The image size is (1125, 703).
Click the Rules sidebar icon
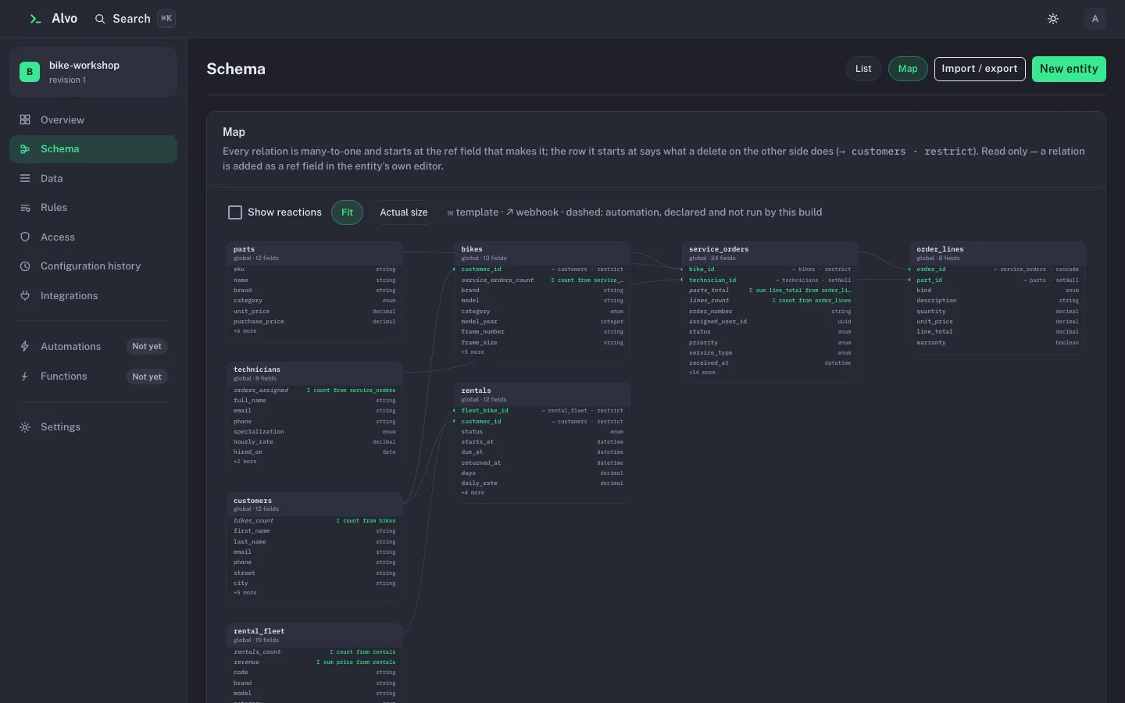point(25,208)
